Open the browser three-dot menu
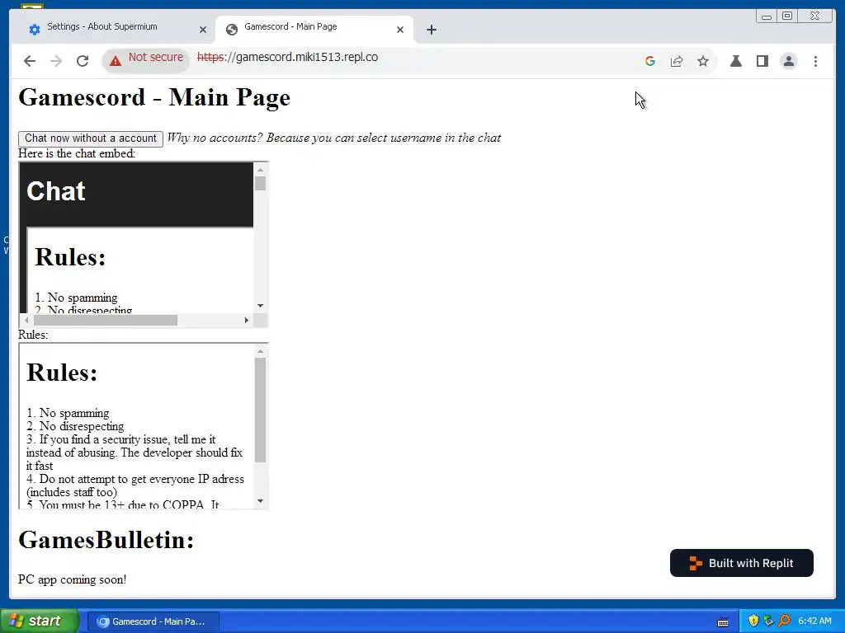This screenshot has height=633, width=845. 815,61
